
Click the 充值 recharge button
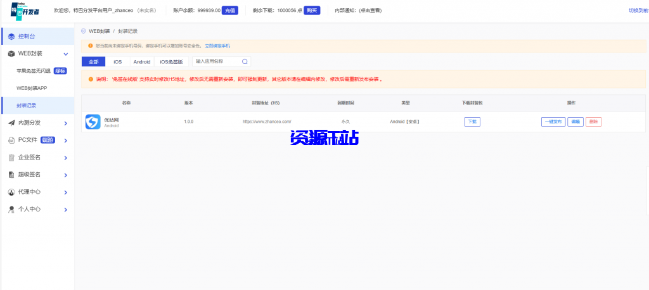click(229, 10)
